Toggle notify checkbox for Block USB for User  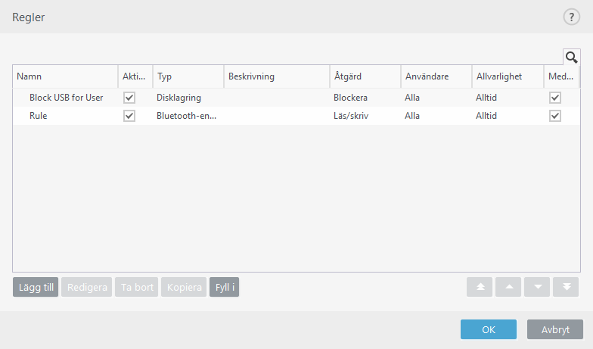click(x=555, y=98)
